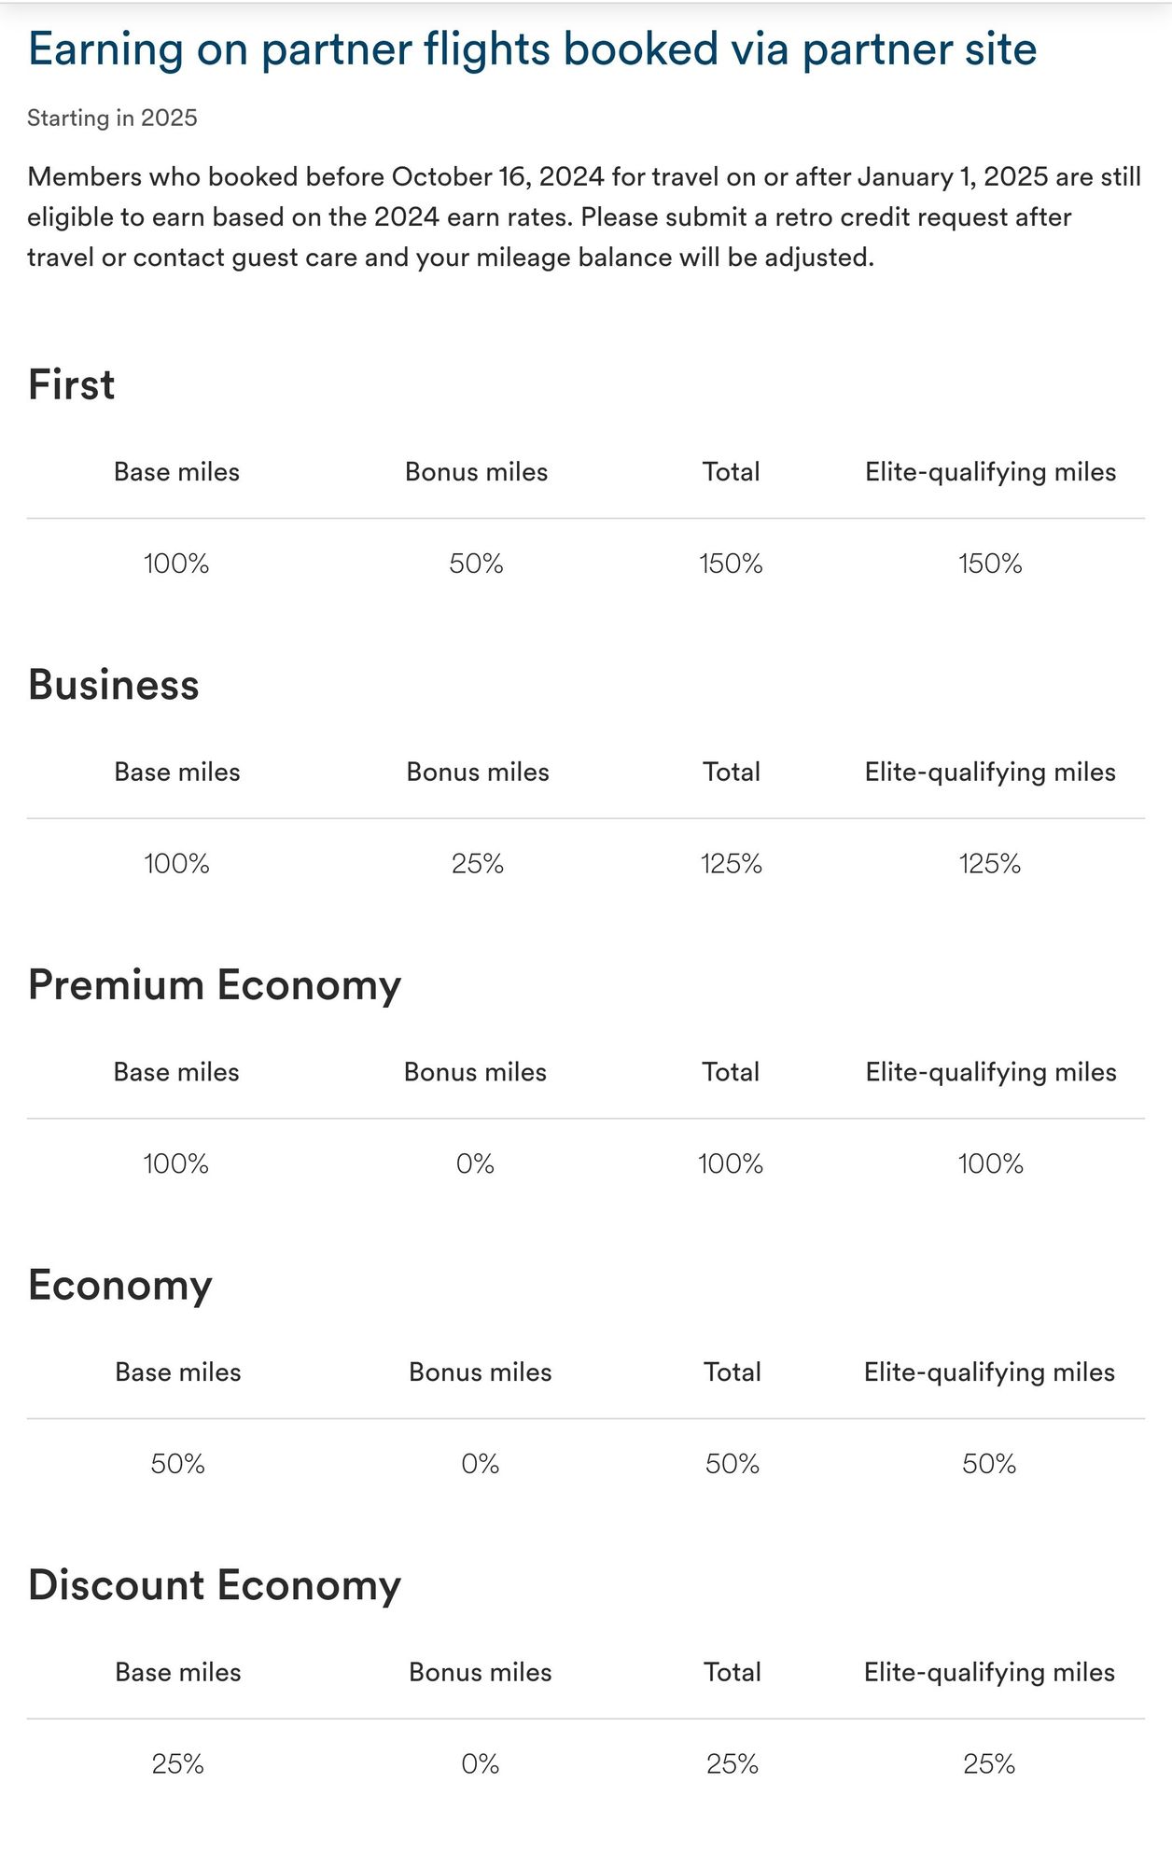1172x1866 pixels.
Task: Click 'Bonus miles' column header in Business table
Action: [478, 773]
